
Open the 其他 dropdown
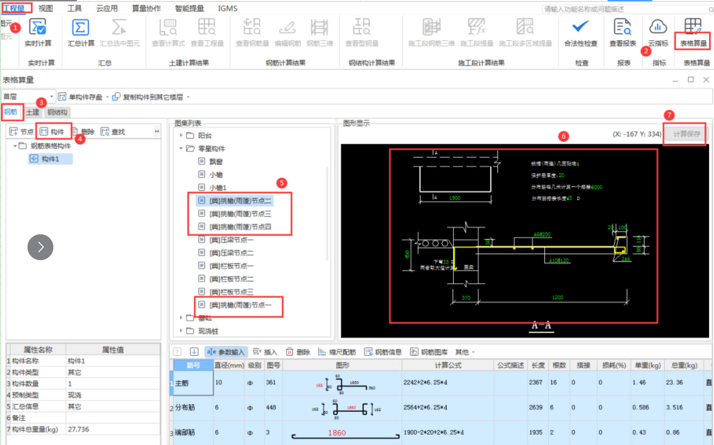465,352
